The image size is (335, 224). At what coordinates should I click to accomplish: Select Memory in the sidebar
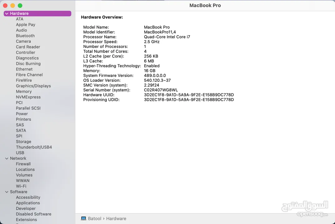click(x=24, y=91)
